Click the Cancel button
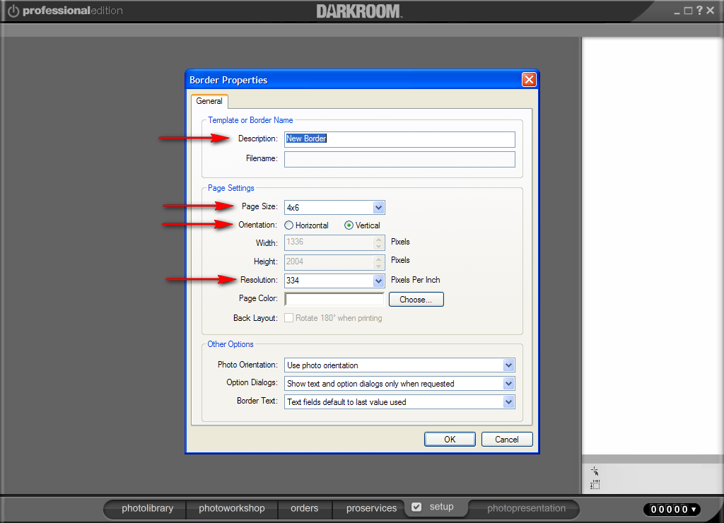724x523 pixels. click(x=506, y=440)
